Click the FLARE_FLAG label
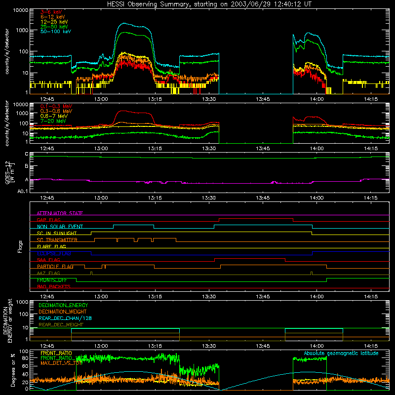The width and height of the screenshot is (395, 395). click(51, 246)
